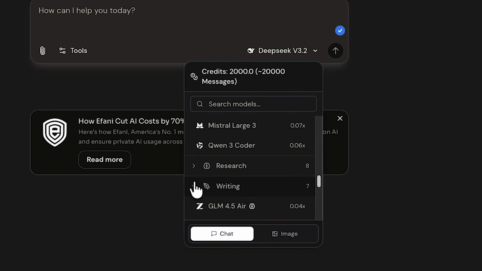482x271 pixels.
Task: Toggle the blue checkmark selection
Action: tap(340, 30)
